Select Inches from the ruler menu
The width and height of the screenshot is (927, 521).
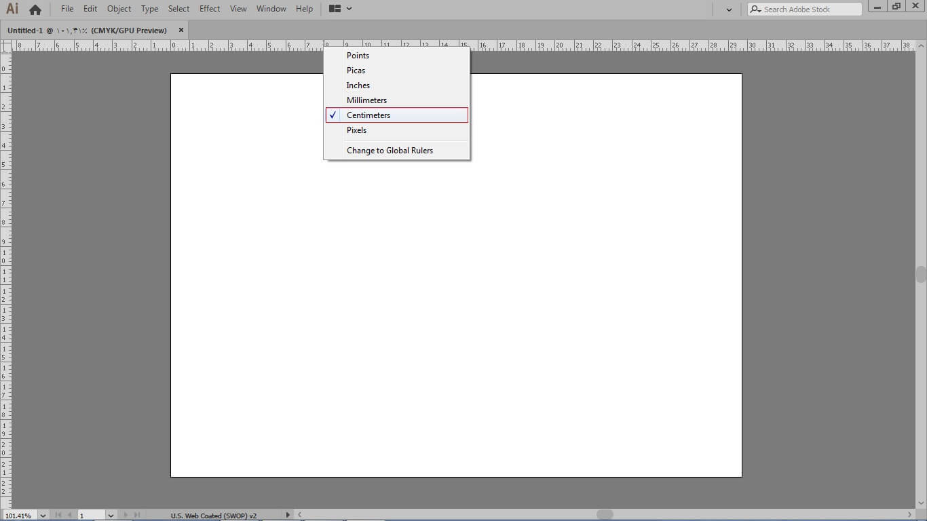click(358, 85)
